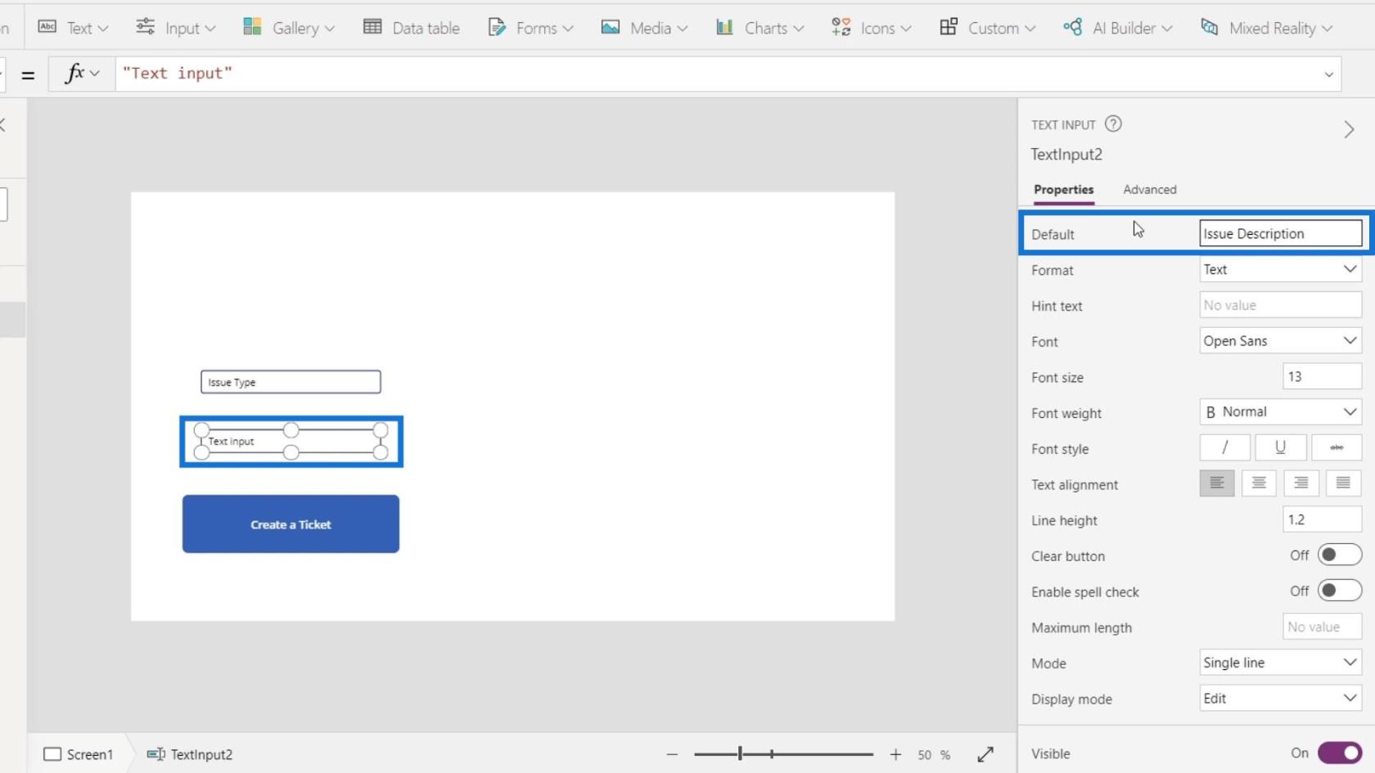Open the Input controls menu

click(175, 28)
